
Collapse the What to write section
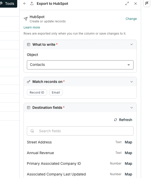coord(131,44)
